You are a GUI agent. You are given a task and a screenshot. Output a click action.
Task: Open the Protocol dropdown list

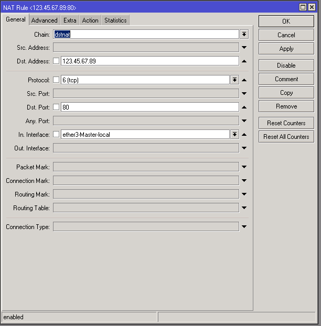pyautogui.click(x=234, y=80)
